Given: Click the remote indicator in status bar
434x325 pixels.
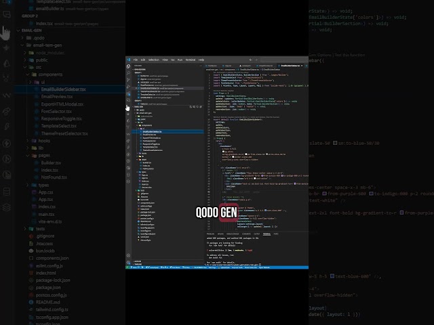Looking at the screenshot, I should coord(127,267).
